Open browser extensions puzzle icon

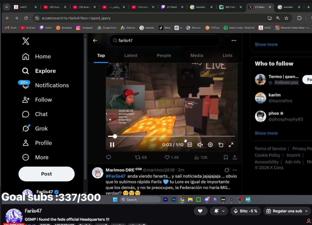click(299, 18)
